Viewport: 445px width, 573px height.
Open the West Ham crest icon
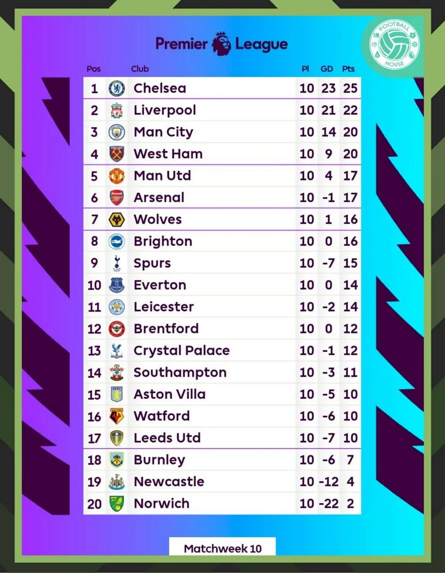coord(117,154)
